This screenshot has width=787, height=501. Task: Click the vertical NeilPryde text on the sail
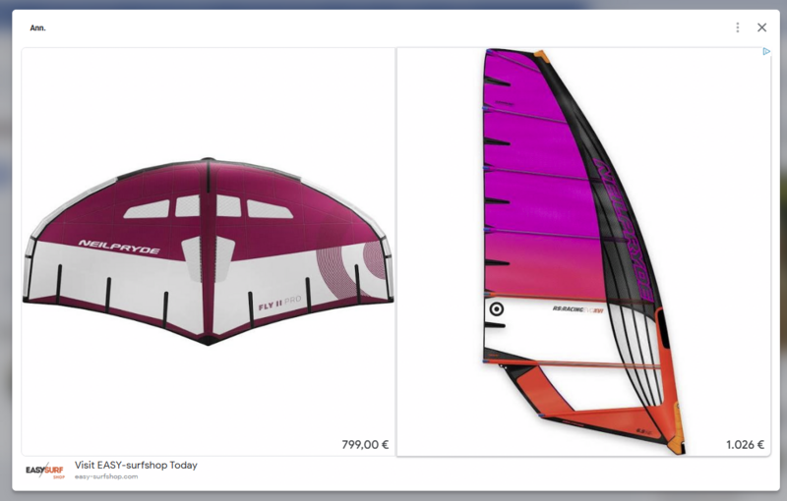coord(622,226)
